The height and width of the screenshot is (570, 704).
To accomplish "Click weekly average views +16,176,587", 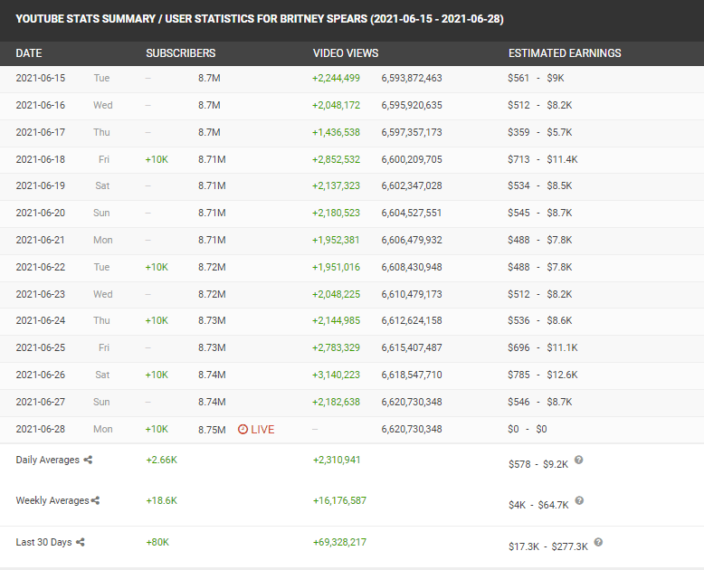I will pyautogui.click(x=340, y=500).
